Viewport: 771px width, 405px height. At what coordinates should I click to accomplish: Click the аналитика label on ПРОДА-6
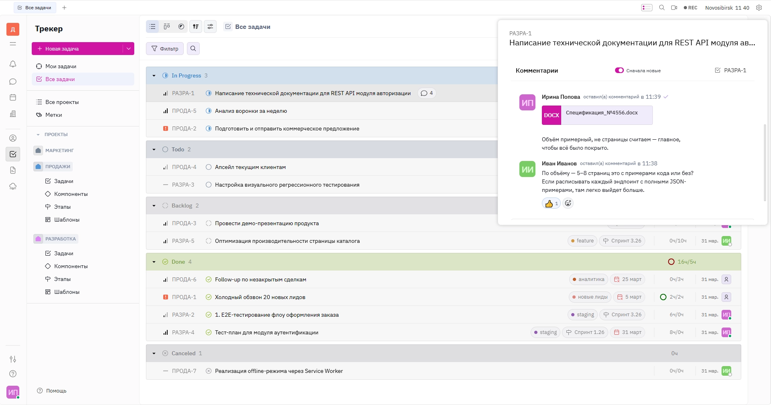coord(588,279)
